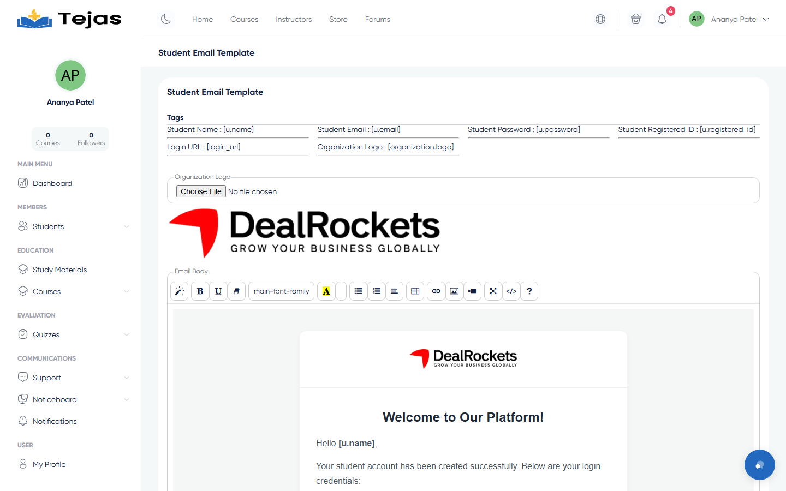Click the sidebar Notifications bell icon
Image resolution: width=786 pixels, height=491 pixels.
pos(23,421)
